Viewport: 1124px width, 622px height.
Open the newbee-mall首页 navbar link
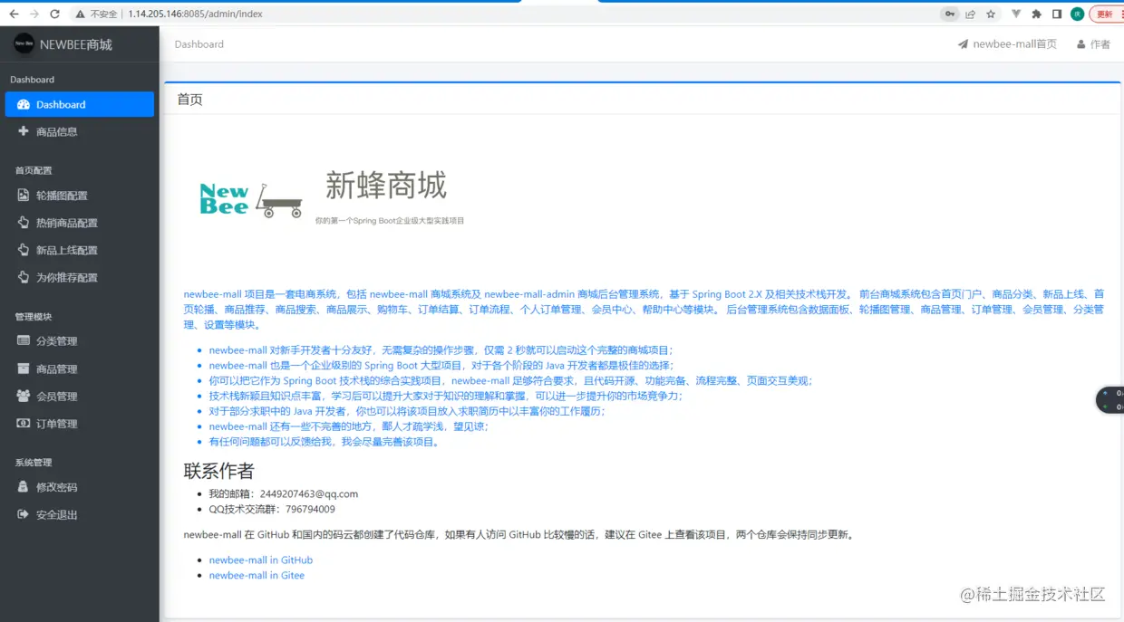(x=1007, y=44)
